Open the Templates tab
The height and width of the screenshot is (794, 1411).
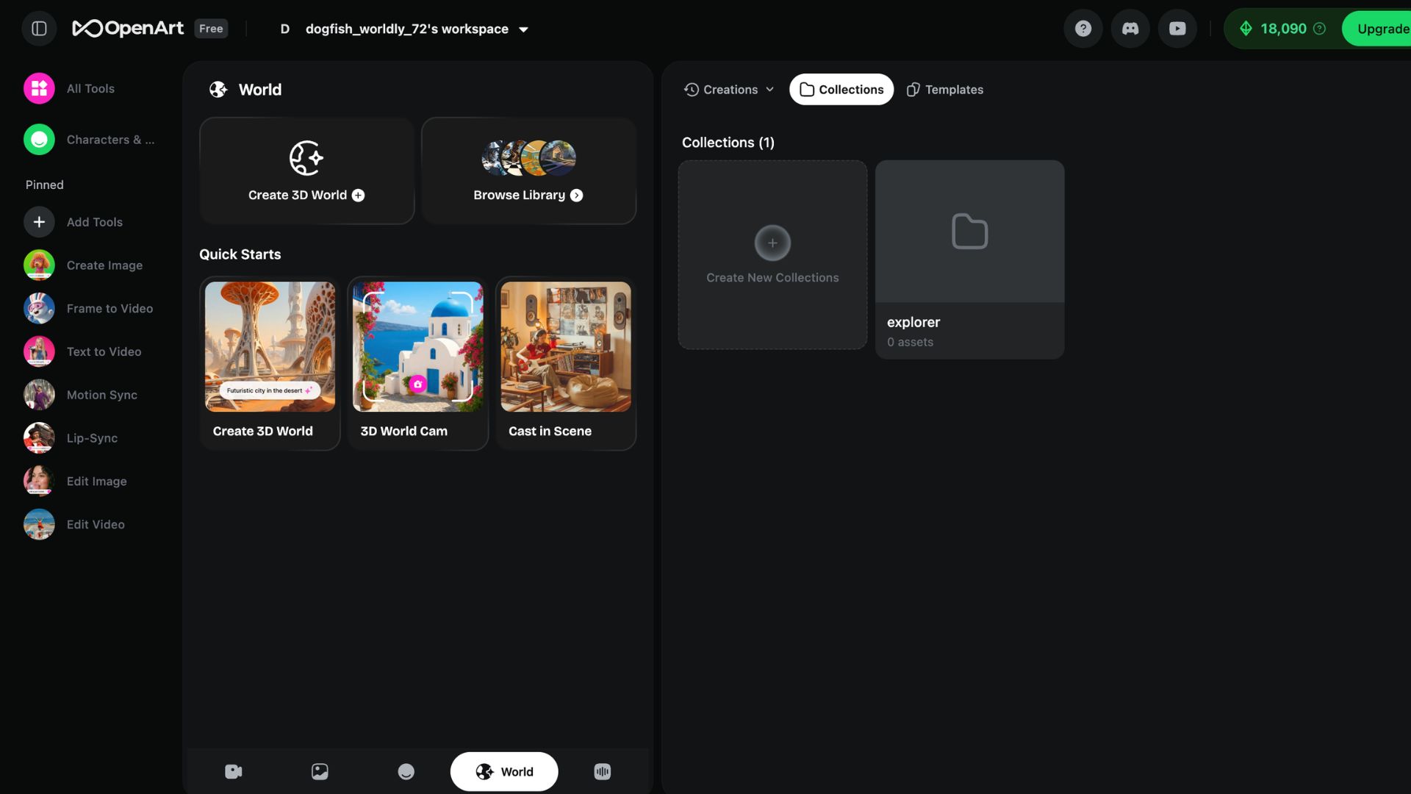click(x=944, y=89)
